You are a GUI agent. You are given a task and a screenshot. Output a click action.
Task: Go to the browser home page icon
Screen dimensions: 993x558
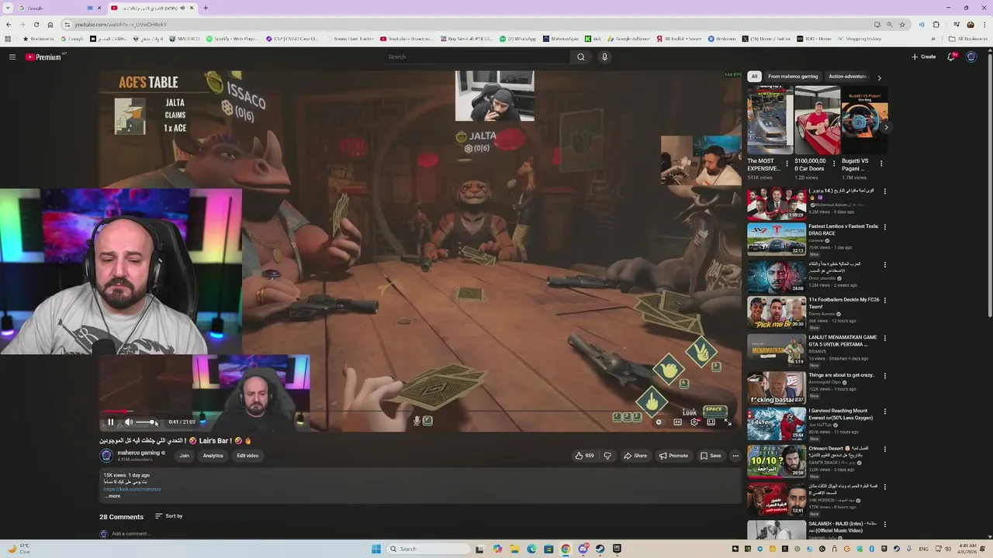click(x=50, y=25)
